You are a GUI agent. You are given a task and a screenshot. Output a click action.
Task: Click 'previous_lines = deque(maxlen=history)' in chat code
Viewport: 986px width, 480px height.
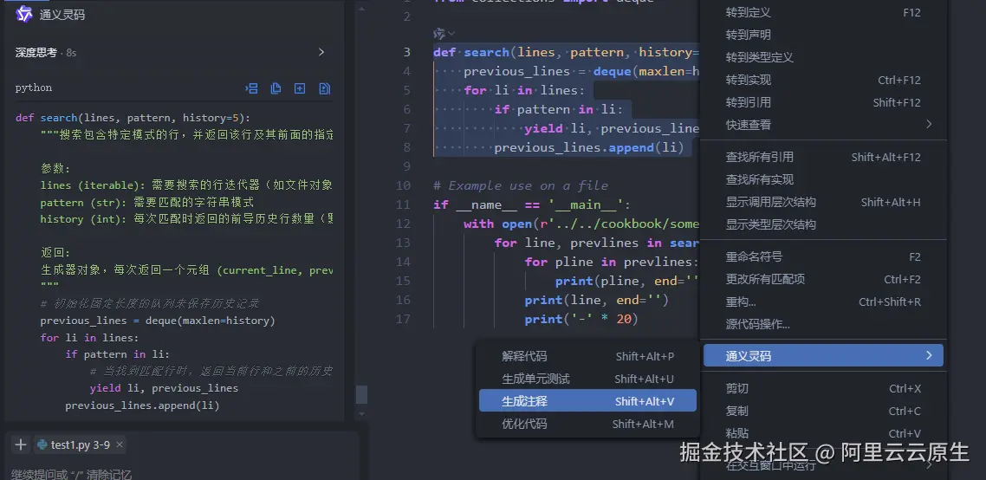pyautogui.click(x=158, y=321)
